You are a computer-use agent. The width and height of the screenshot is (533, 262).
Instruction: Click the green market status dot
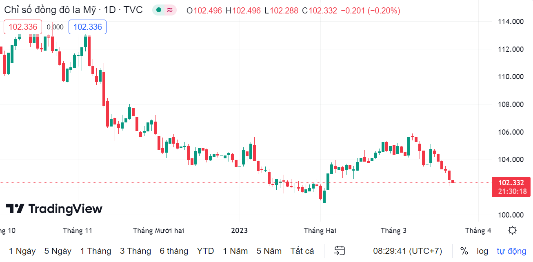[x=159, y=10]
